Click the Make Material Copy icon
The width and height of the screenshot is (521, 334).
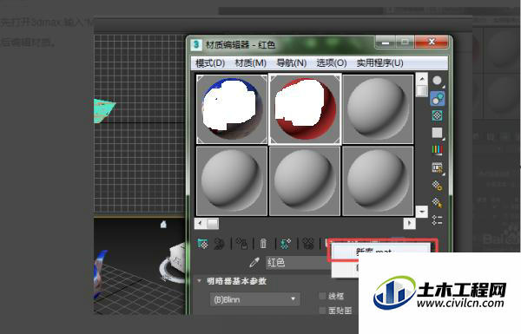point(286,244)
